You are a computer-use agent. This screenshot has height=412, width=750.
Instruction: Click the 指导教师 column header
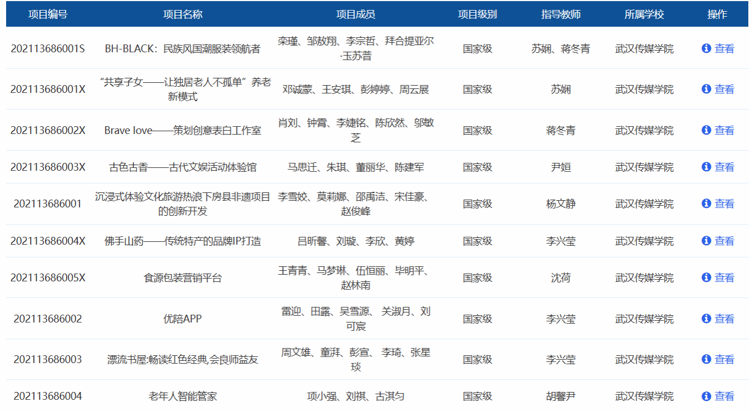tap(561, 14)
